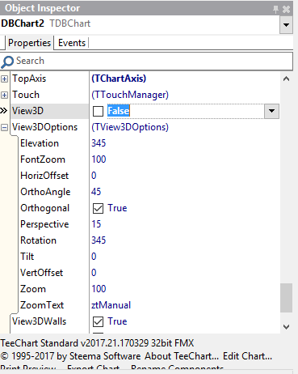The height and width of the screenshot is (374, 298).
Task: Click the scrollbar up arrow
Action: tap(287, 79)
